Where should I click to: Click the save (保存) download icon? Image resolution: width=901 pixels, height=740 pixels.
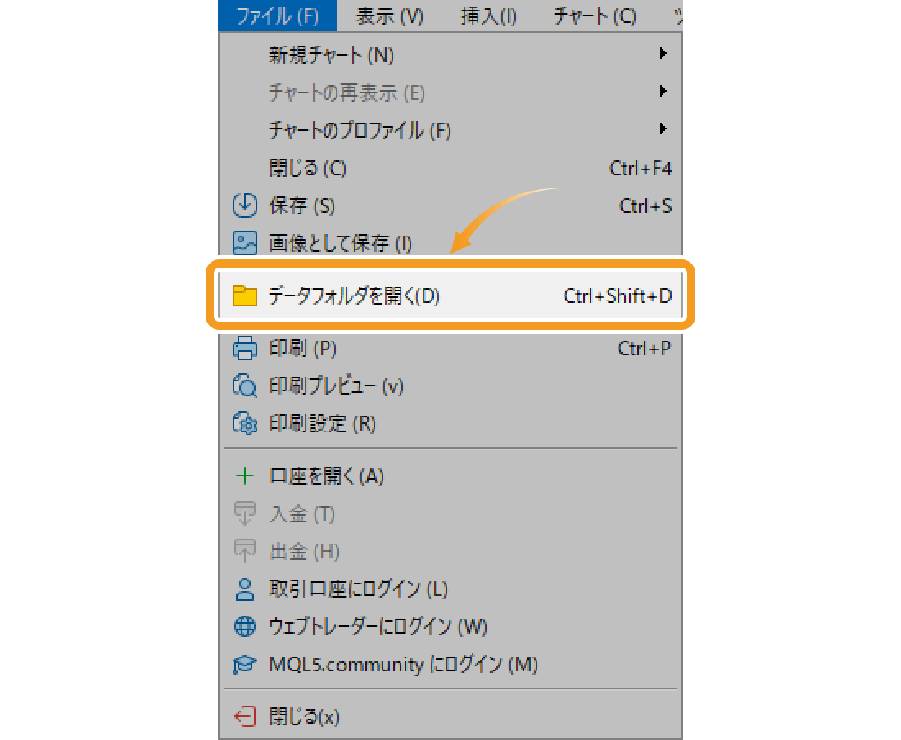click(245, 205)
